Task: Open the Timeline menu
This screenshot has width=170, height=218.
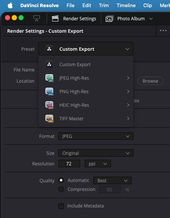Action: point(126,6)
